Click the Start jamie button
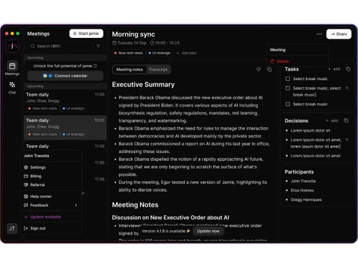This screenshot has height=268, width=358. (x=86, y=34)
